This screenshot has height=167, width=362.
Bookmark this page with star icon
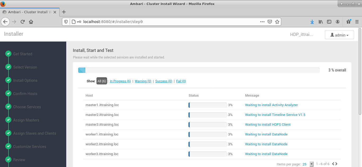pos(277,22)
